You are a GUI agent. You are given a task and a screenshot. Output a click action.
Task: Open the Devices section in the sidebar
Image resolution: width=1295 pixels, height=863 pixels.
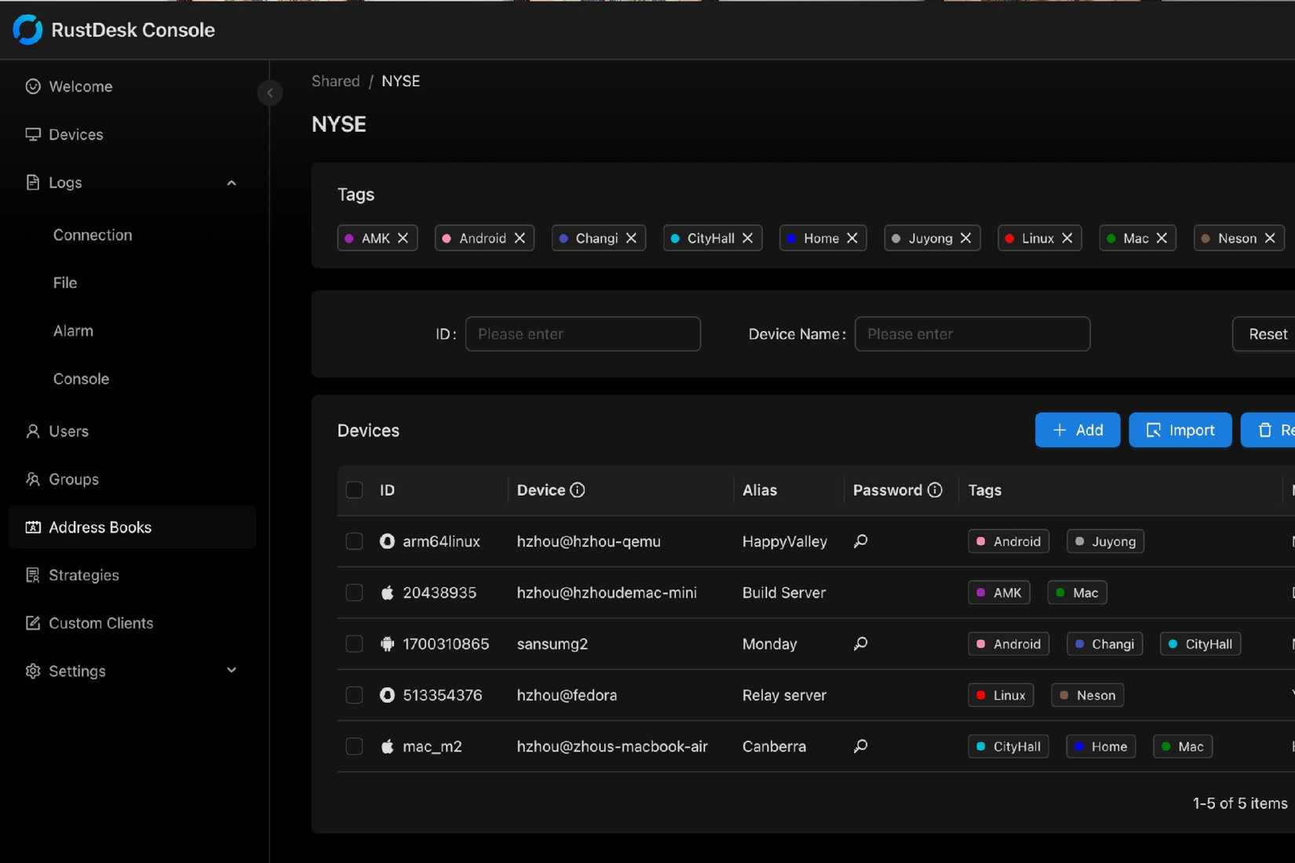click(75, 134)
